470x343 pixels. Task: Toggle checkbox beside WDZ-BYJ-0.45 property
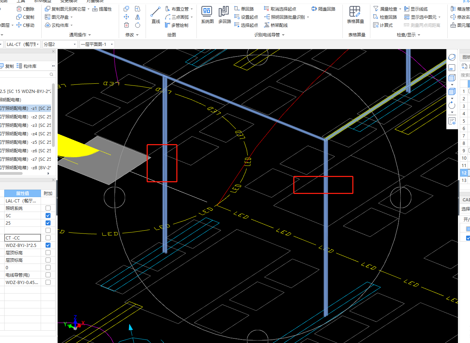point(48,282)
